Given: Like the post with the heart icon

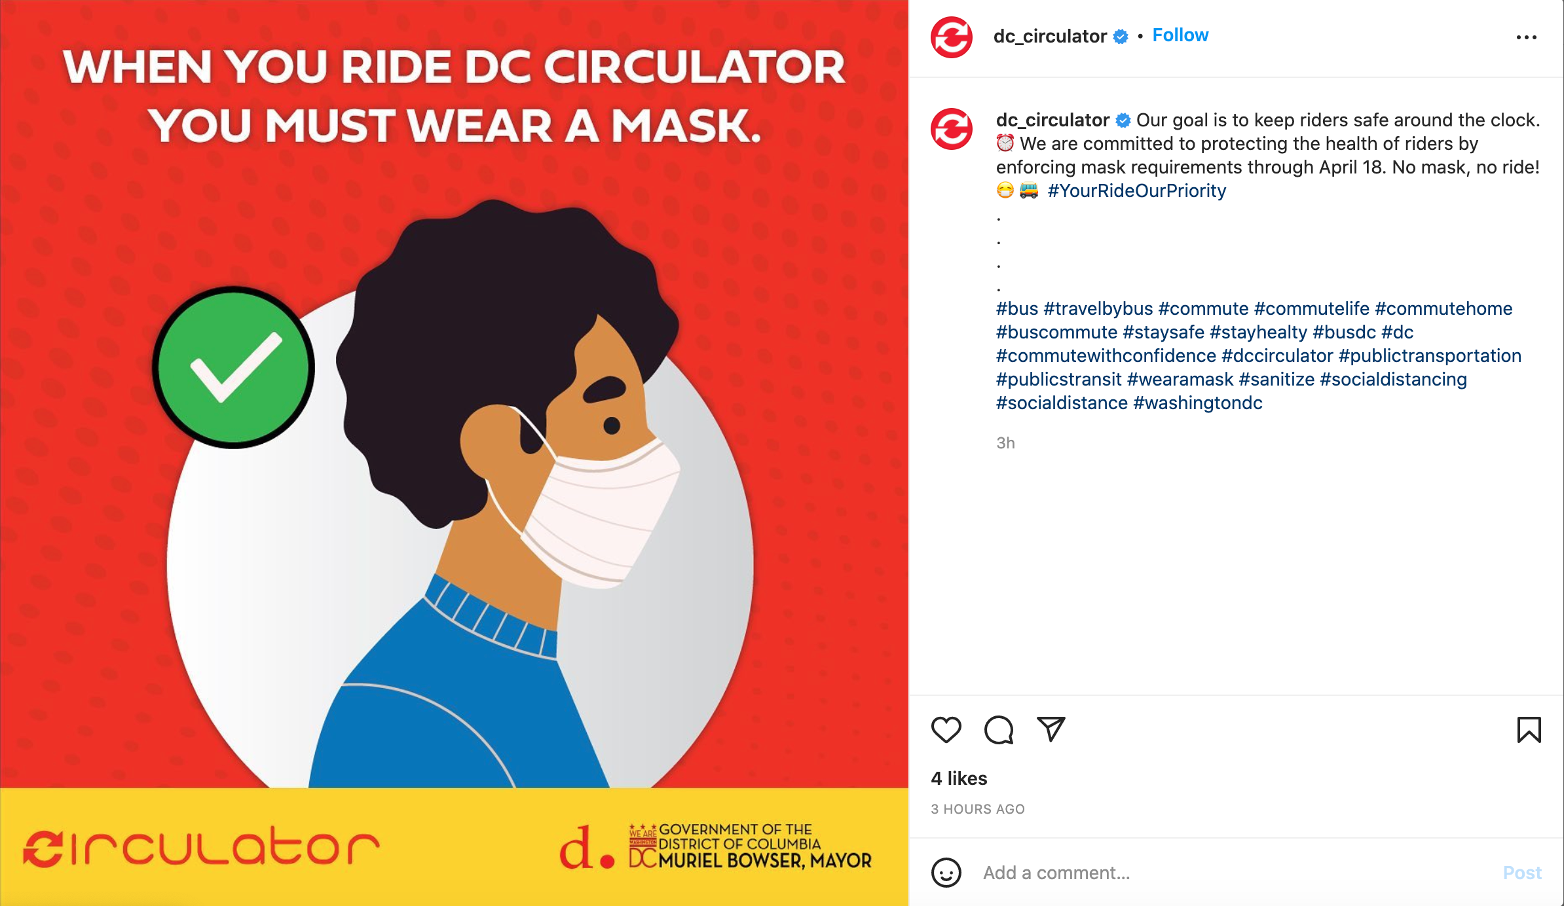Looking at the screenshot, I should tap(946, 730).
